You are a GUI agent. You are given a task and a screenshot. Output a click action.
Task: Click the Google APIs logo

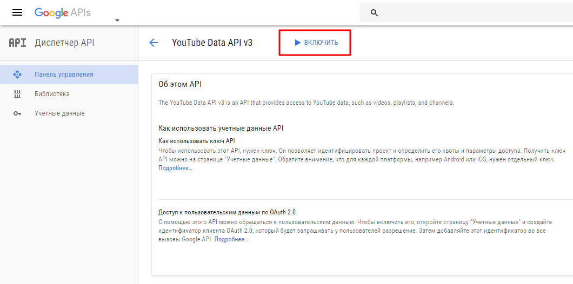(x=63, y=13)
